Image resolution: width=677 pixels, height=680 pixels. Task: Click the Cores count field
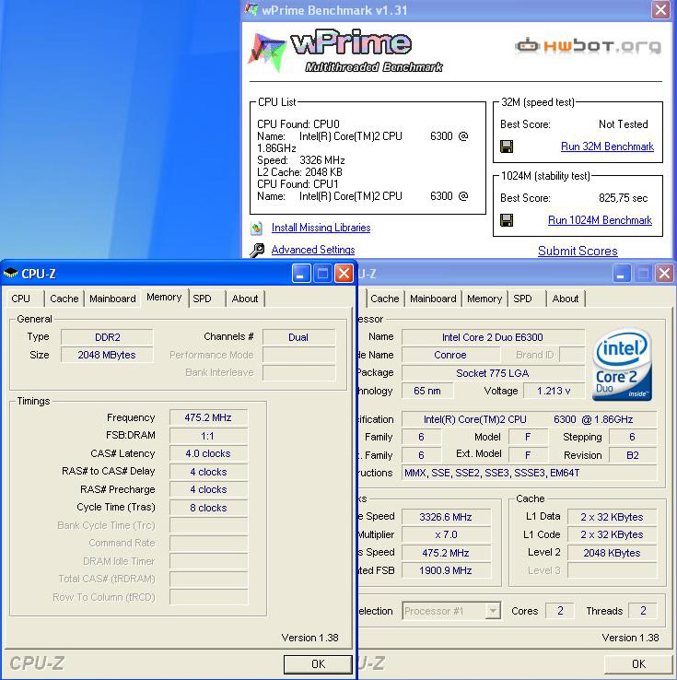pos(560,611)
